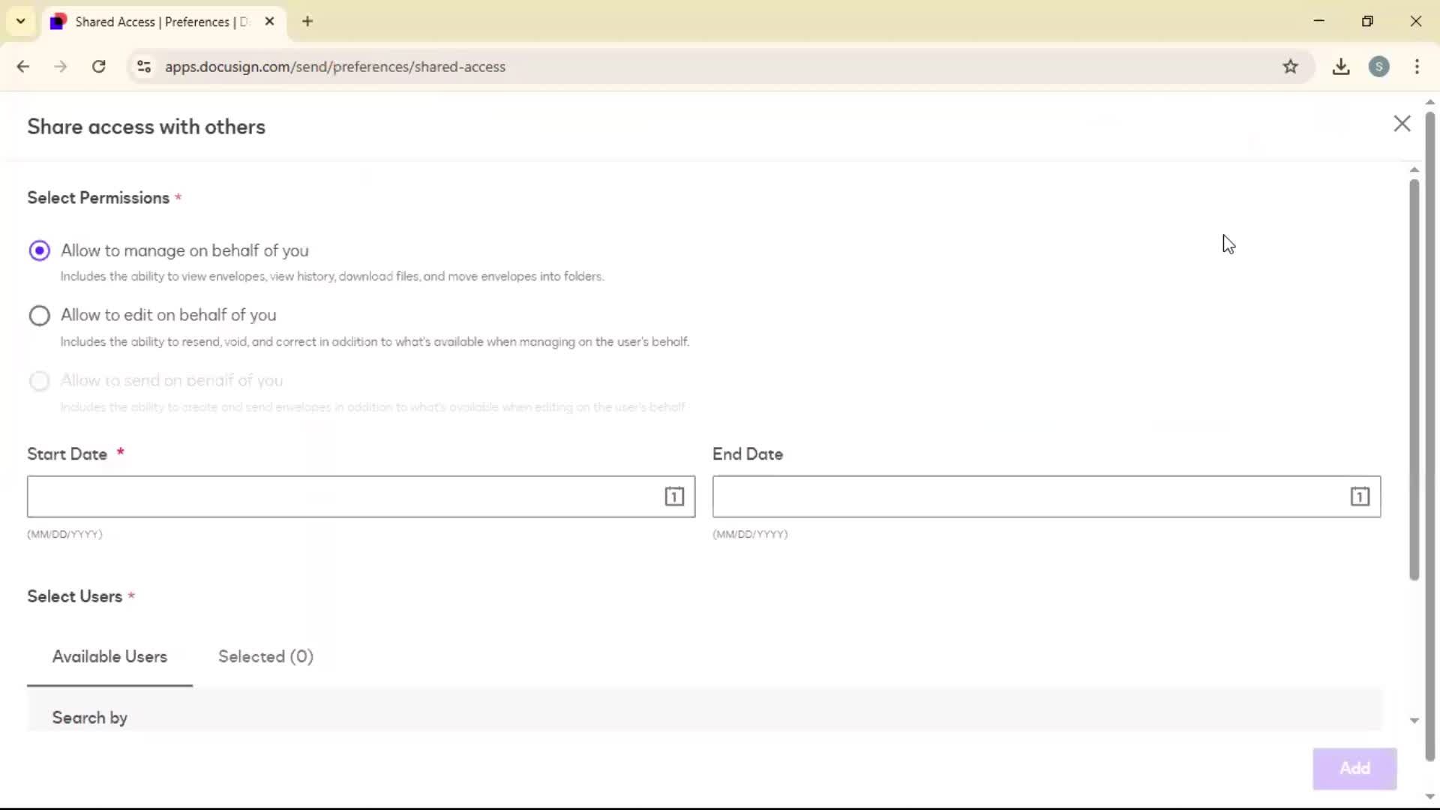This screenshot has height=810, width=1440.
Task: Expand the tab search dropdown arrow
Action: tap(21, 21)
